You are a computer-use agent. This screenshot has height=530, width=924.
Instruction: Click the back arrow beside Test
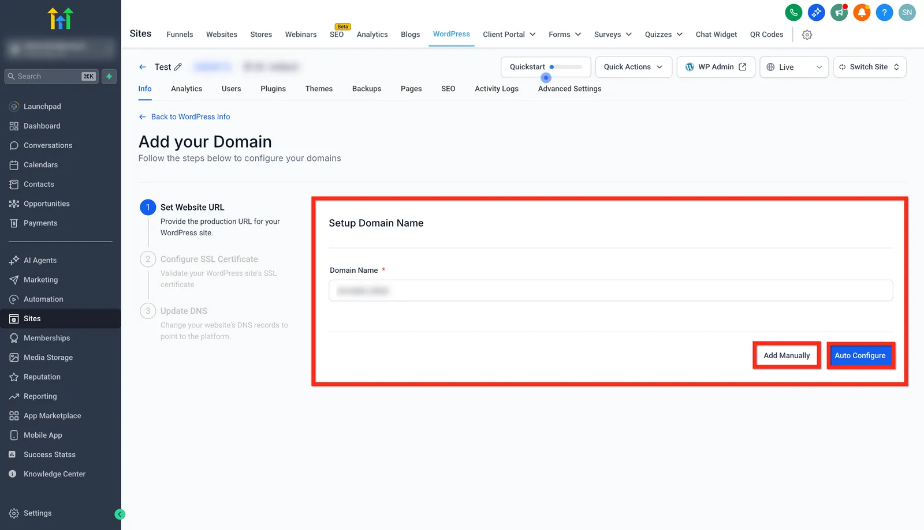coord(143,67)
